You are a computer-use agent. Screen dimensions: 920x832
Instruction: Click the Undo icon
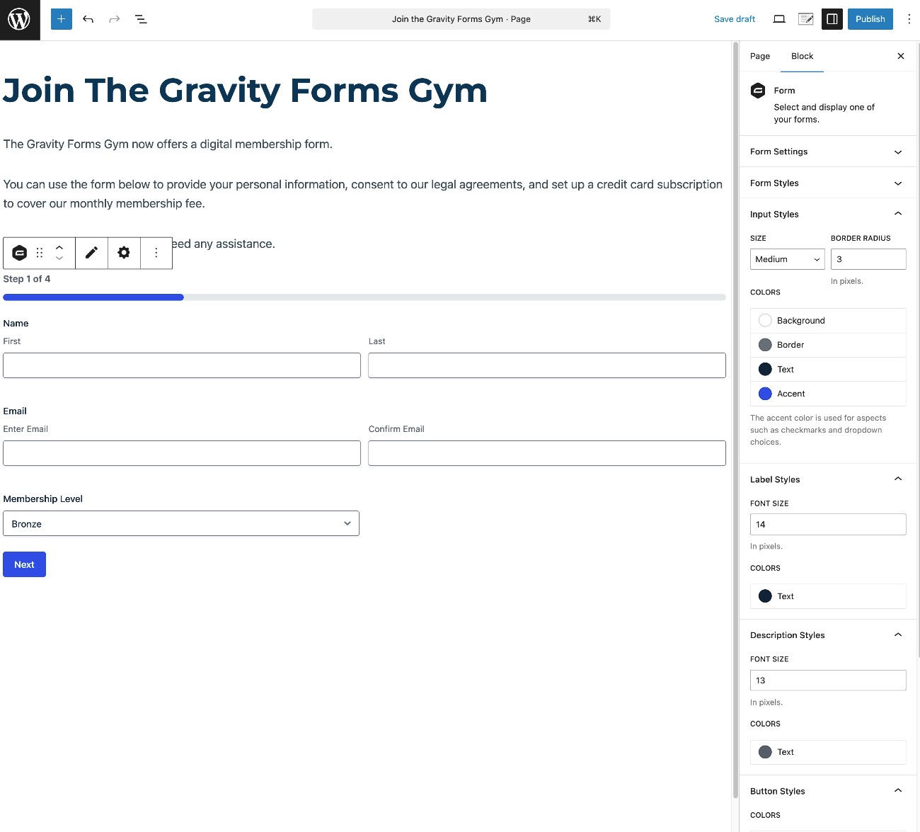(x=88, y=19)
